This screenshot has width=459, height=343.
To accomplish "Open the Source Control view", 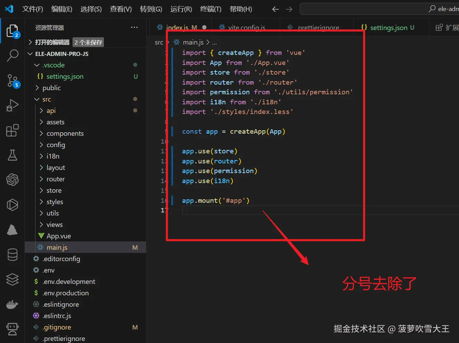I will point(12,80).
